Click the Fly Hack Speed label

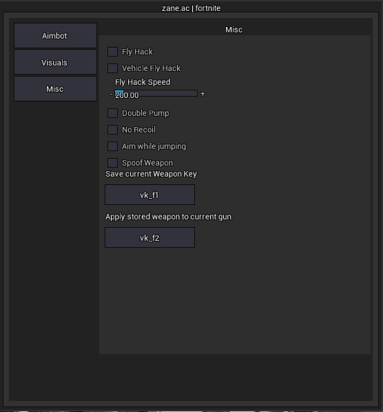coord(143,82)
